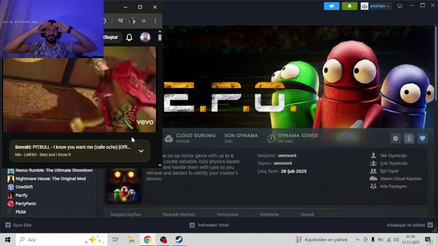
Task: Click Steam Cloud Kayıtları feature
Action: (x=396, y=179)
